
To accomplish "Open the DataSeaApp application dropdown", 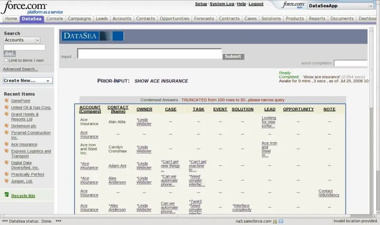I will pyautogui.click(x=340, y=6).
